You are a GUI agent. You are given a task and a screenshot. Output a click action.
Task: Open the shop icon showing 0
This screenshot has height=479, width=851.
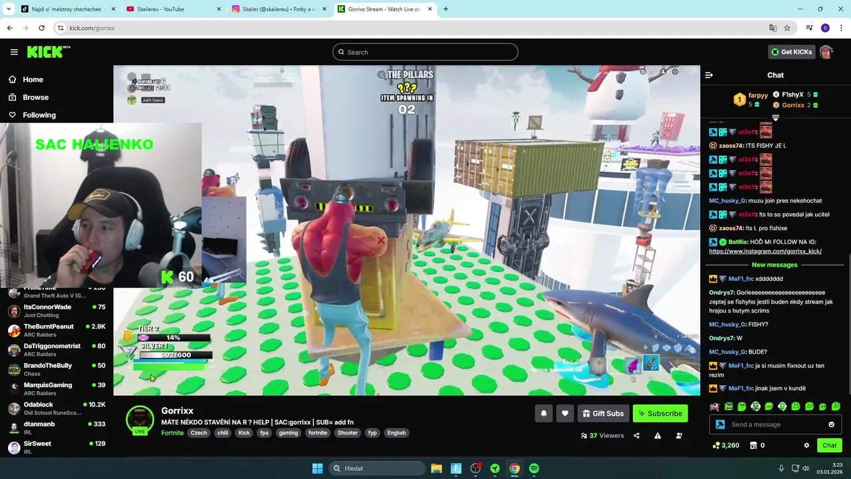[x=757, y=445]
